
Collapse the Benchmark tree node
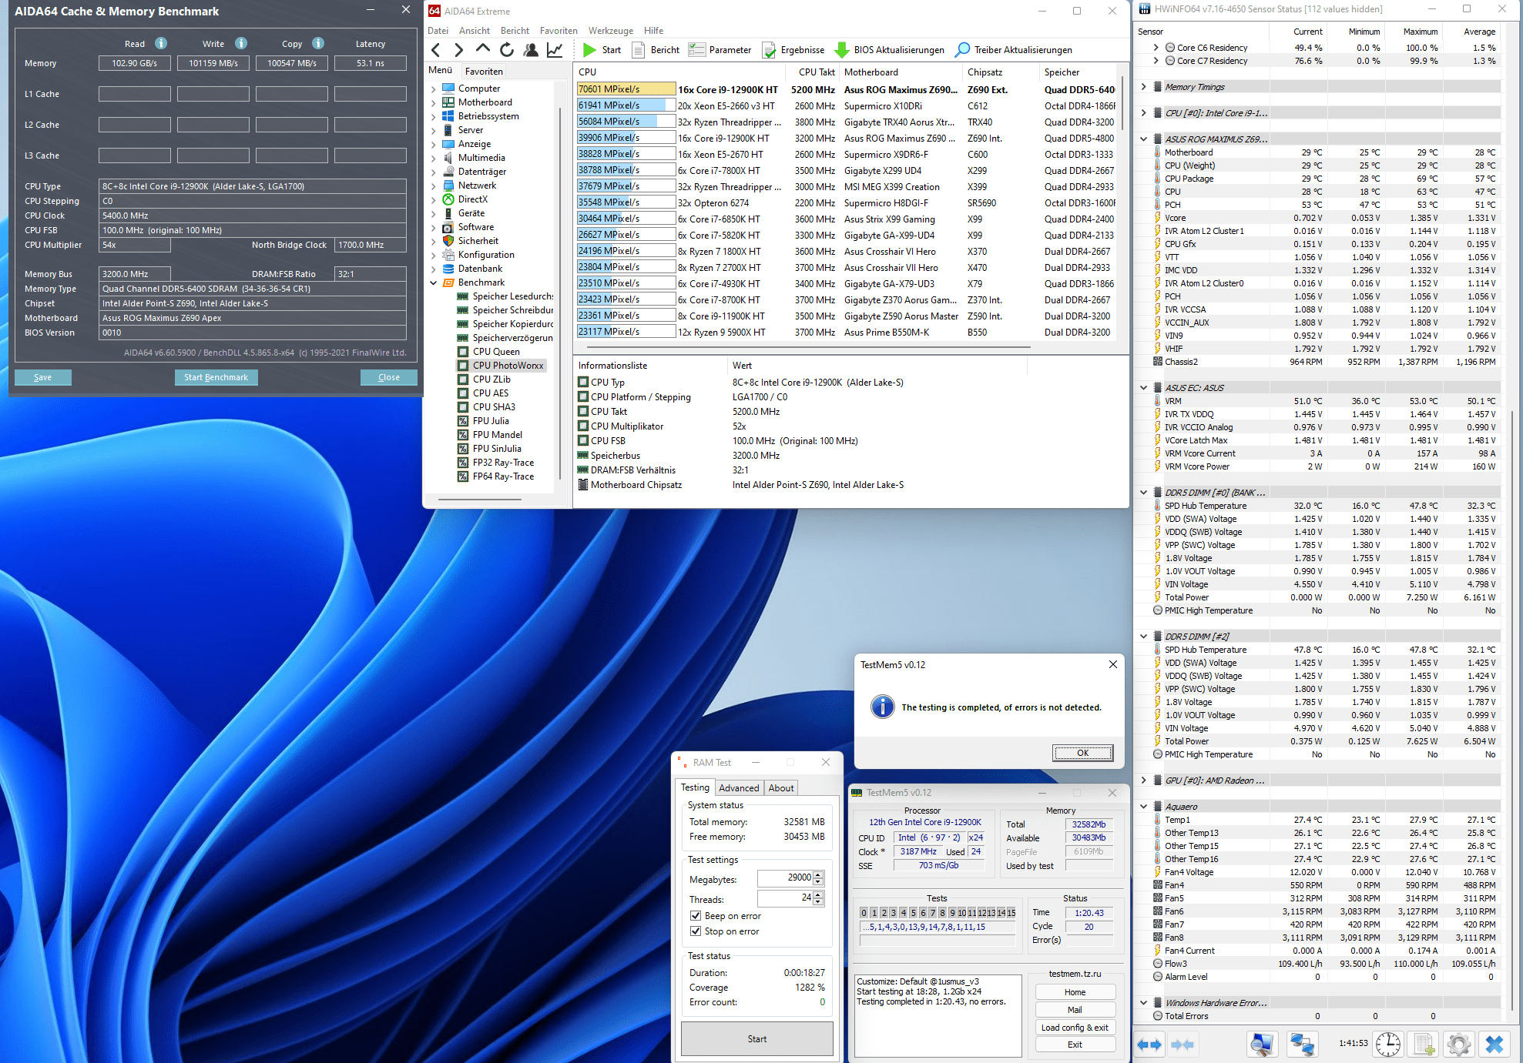[434, 282]
